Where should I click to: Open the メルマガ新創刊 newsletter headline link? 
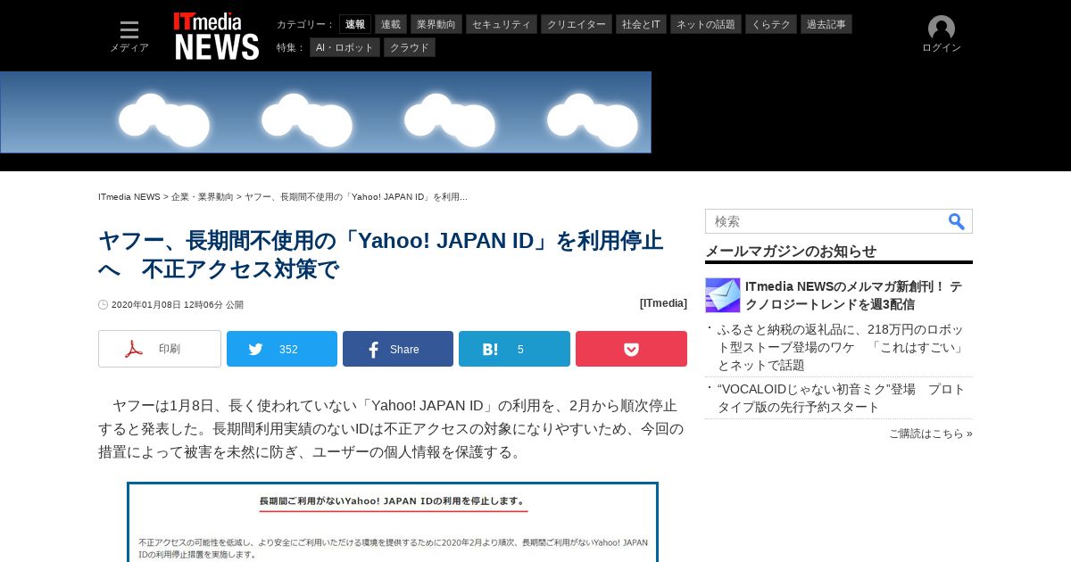pyautogui.click(x=853, y=295)
